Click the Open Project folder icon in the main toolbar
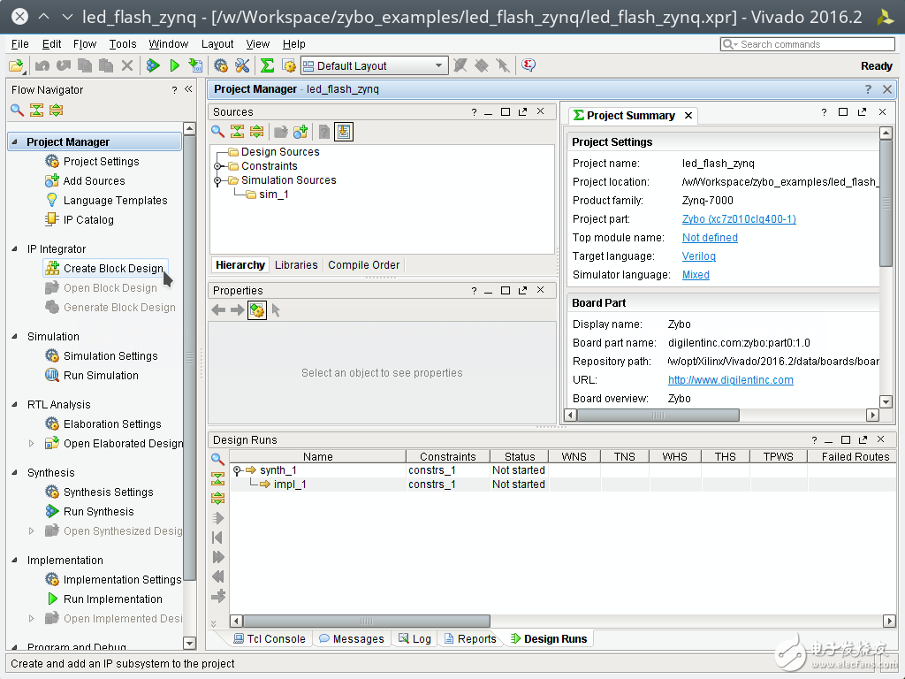The image size is (905, 679). pyautogui.click(x=16, y=65)
